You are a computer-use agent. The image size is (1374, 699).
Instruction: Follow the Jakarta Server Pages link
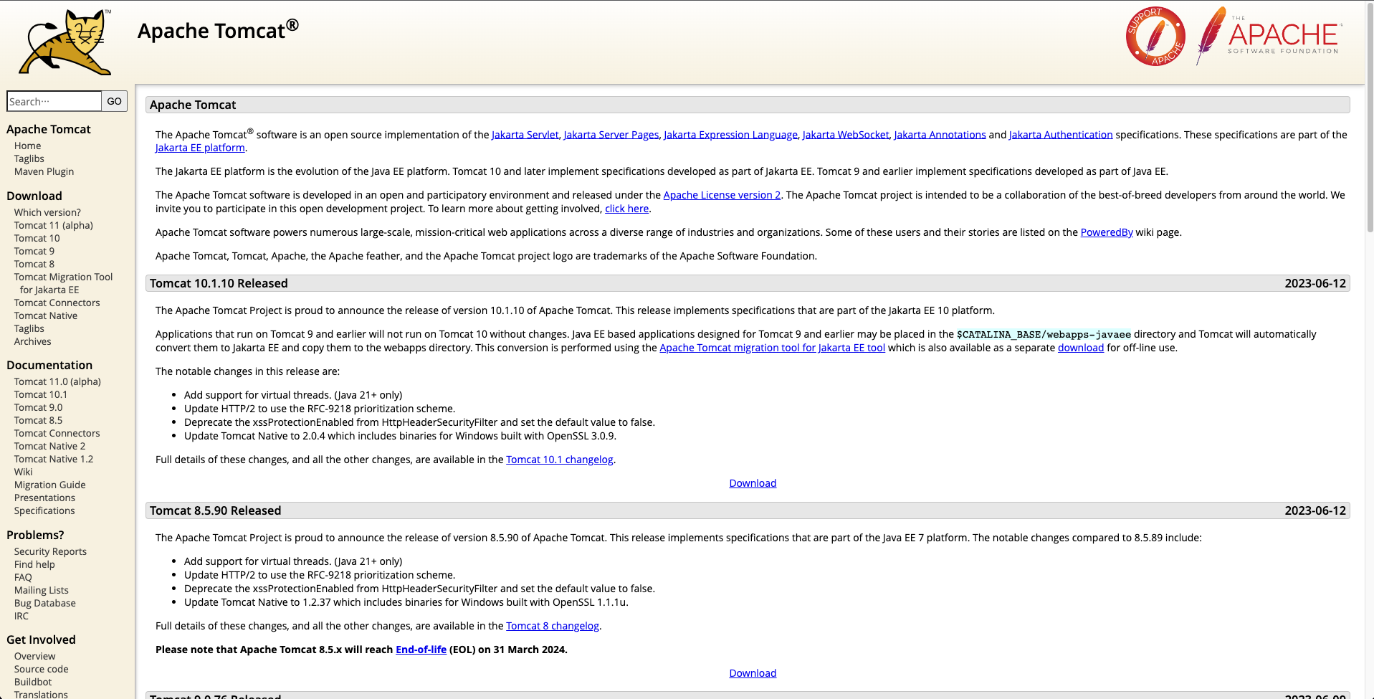point(611,135)
